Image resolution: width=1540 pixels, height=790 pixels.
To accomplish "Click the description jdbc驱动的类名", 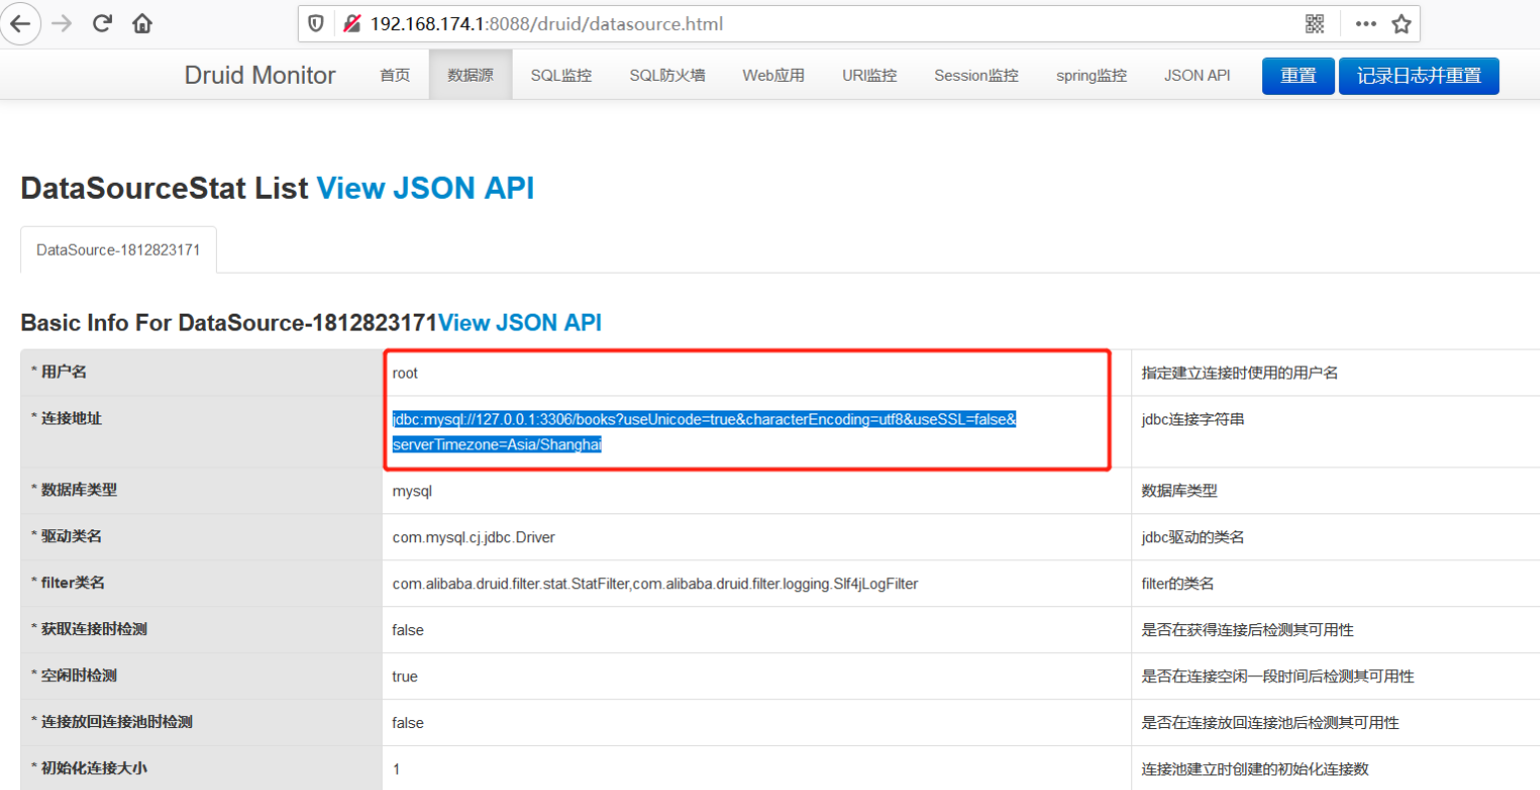I will (x=1193, y=537).
